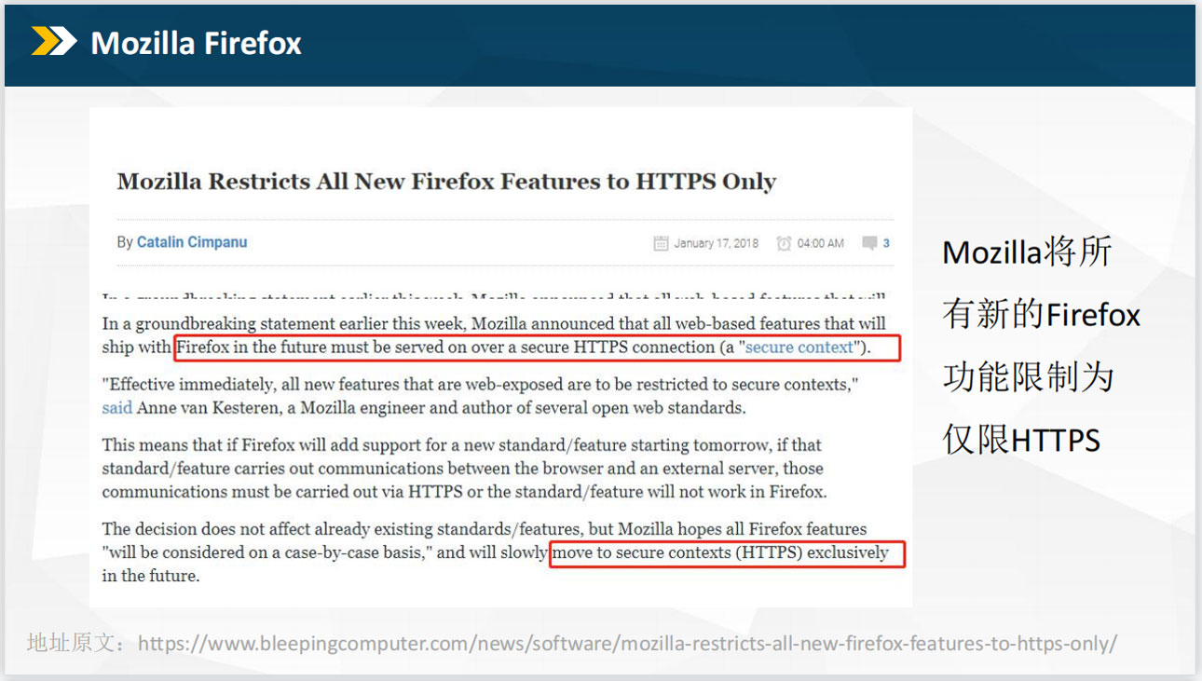Click the white chevron arrow beside the title
This screenshot has width=1202, height=681.
[x=63, y=42]
